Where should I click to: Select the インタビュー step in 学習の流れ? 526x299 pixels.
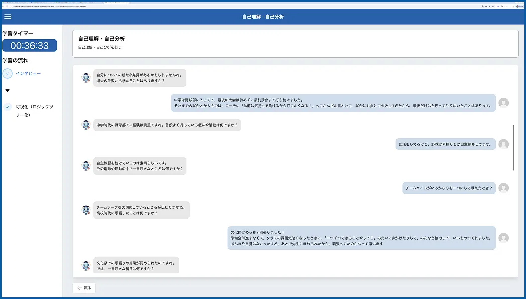28,73
